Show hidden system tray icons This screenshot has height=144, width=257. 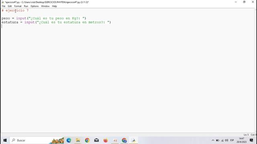[x=213, y=140]
